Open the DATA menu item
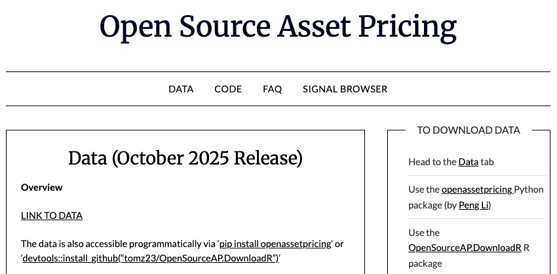557x274 pixels. [x=181, y=89]
